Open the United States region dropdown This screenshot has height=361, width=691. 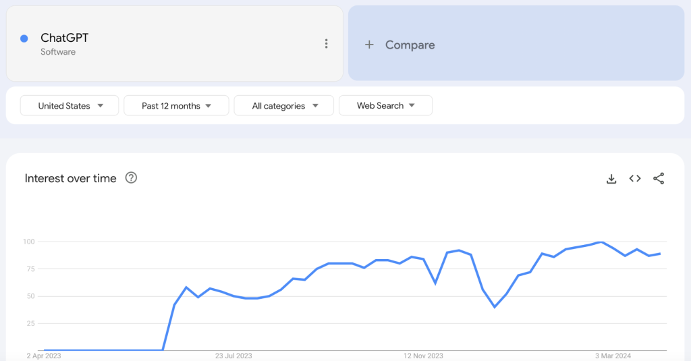(70, 106)
